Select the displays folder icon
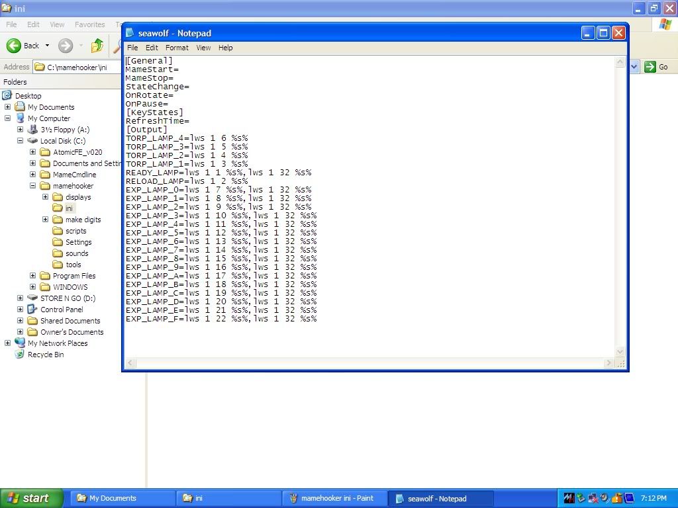Image resolution: width=678 pixels, height=508 pixels. (x=58, y=196)
